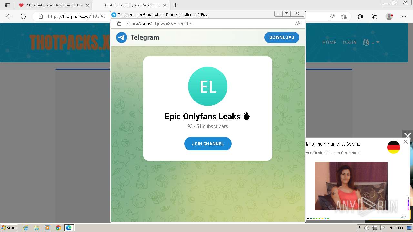Click the 4:04 PM clock
This screenshot has height=232, width=413.
click(x=396, y=228)
